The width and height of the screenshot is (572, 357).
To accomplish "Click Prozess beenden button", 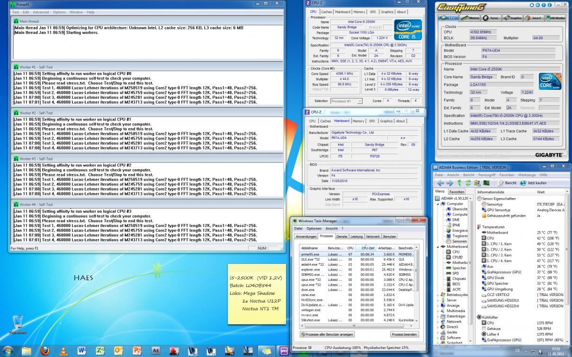I will (404, 334).
